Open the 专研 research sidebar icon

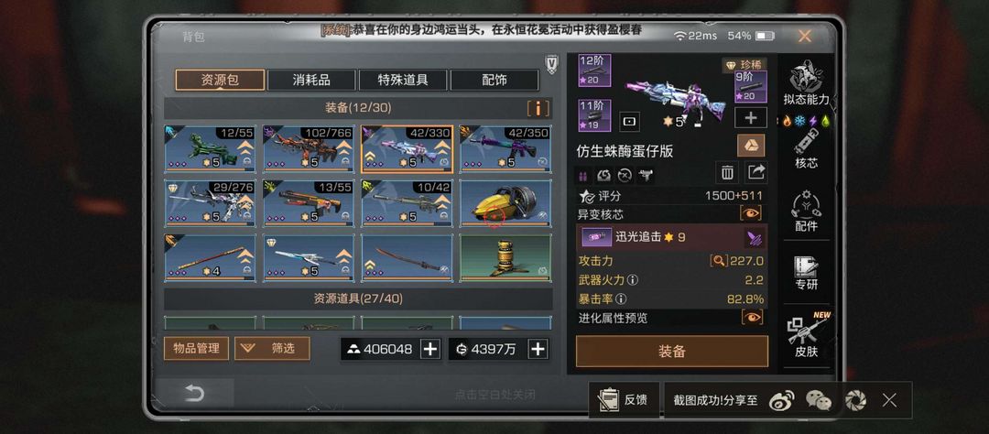point(806,273)
